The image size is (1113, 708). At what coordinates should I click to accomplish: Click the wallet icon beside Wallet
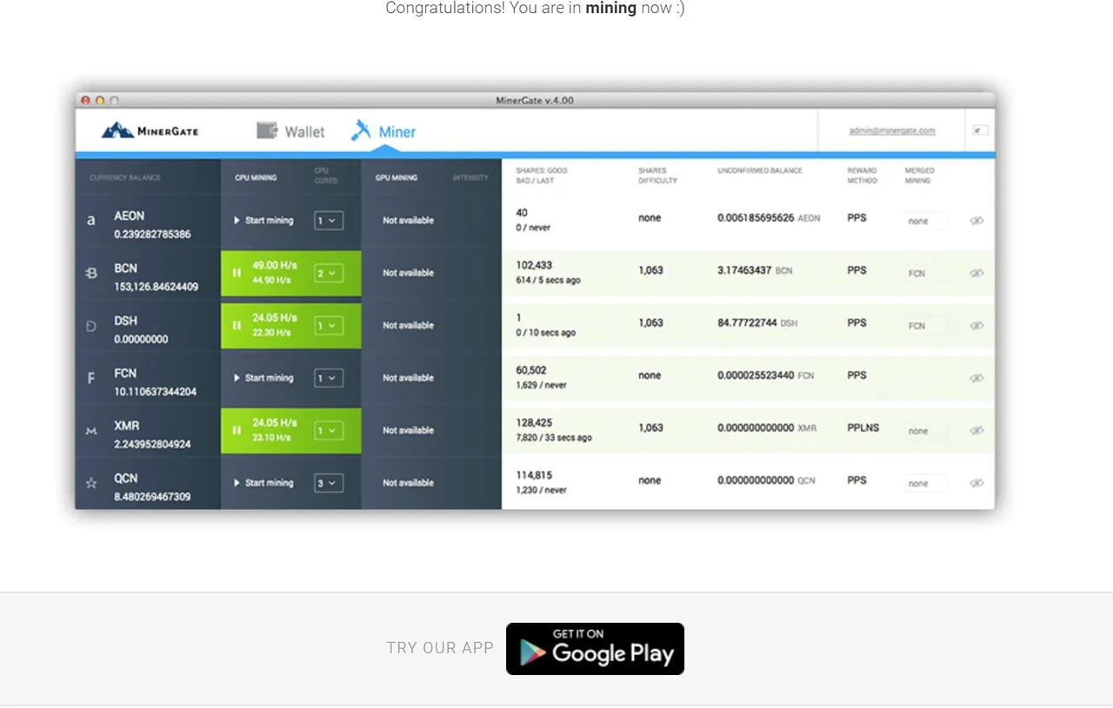[x=267, y=130]
